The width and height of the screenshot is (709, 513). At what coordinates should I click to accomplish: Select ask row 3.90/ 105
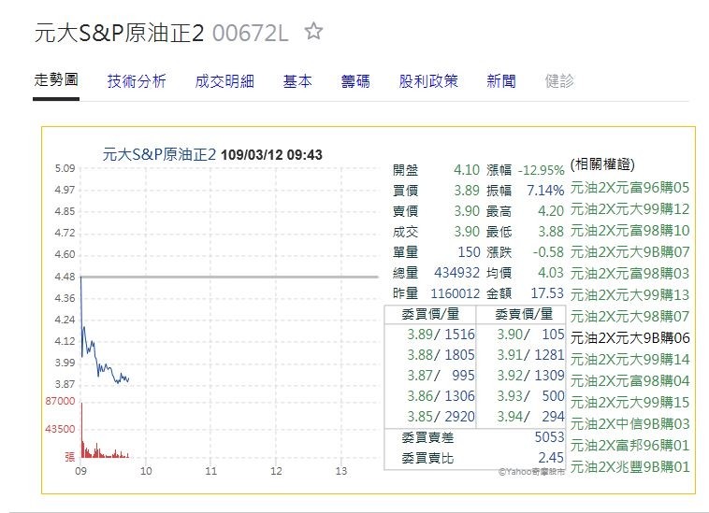pyautogui.click(x=530, y=335)
